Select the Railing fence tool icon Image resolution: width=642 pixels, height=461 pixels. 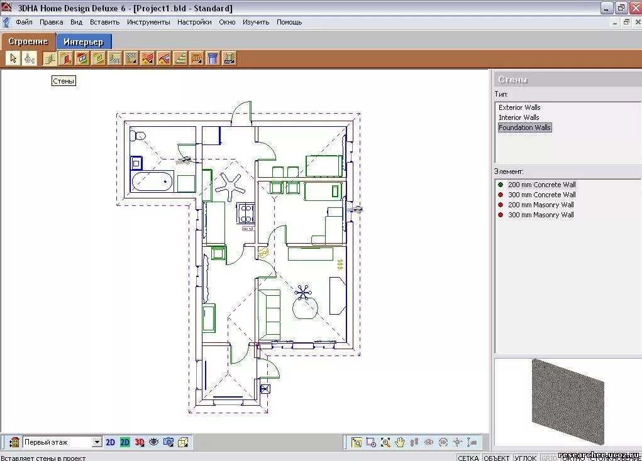[197, 58]
